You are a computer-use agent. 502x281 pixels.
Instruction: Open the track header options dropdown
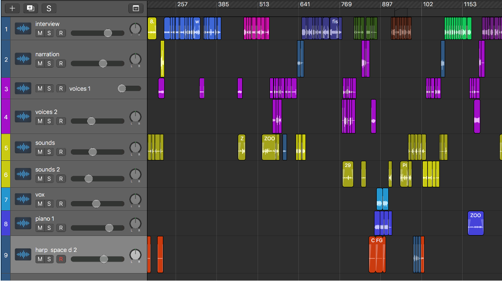click(136, 8)
